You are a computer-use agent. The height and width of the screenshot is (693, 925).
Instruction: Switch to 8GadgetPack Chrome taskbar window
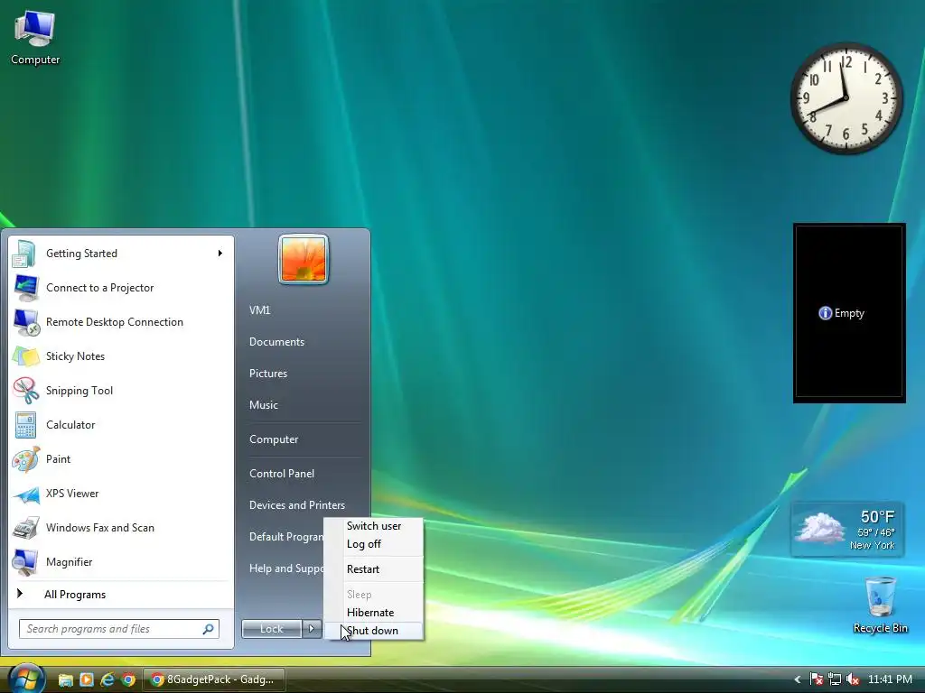pos(213,679)
